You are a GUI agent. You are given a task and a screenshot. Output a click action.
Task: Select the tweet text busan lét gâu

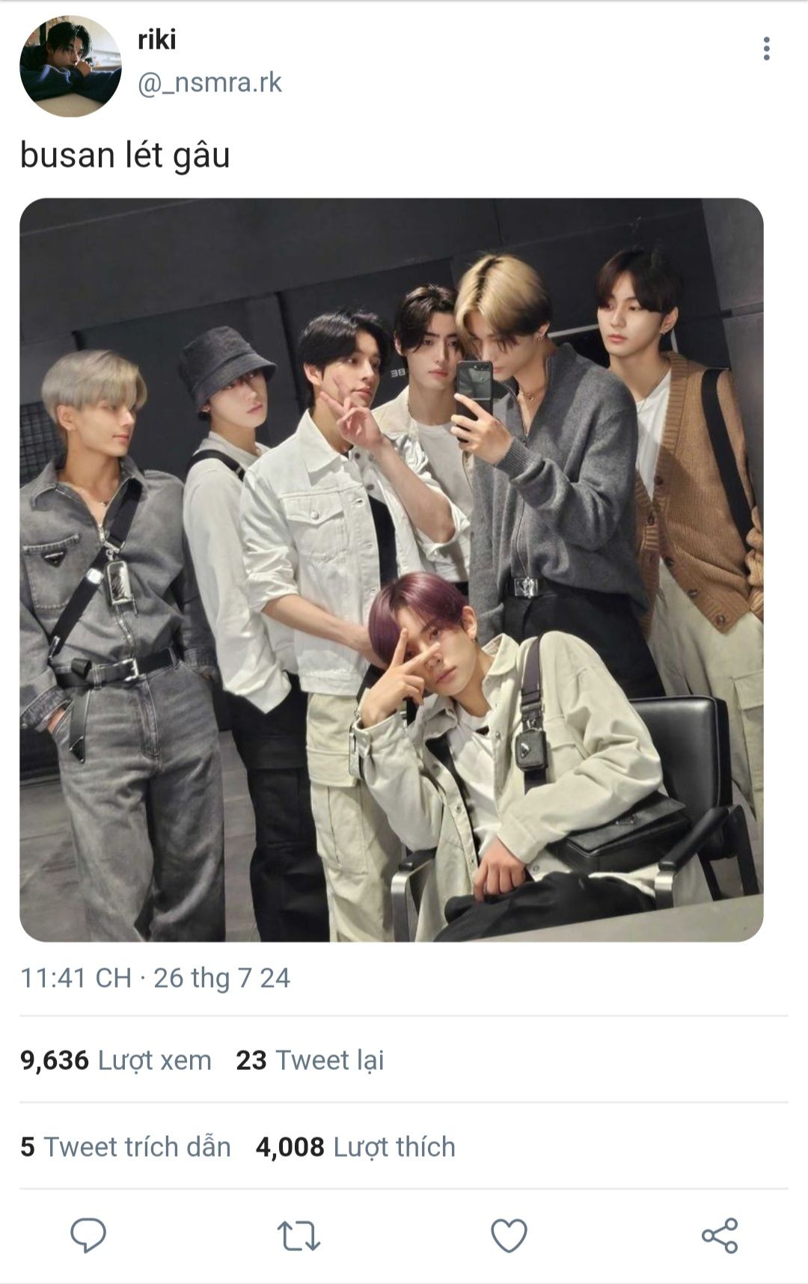125,156
